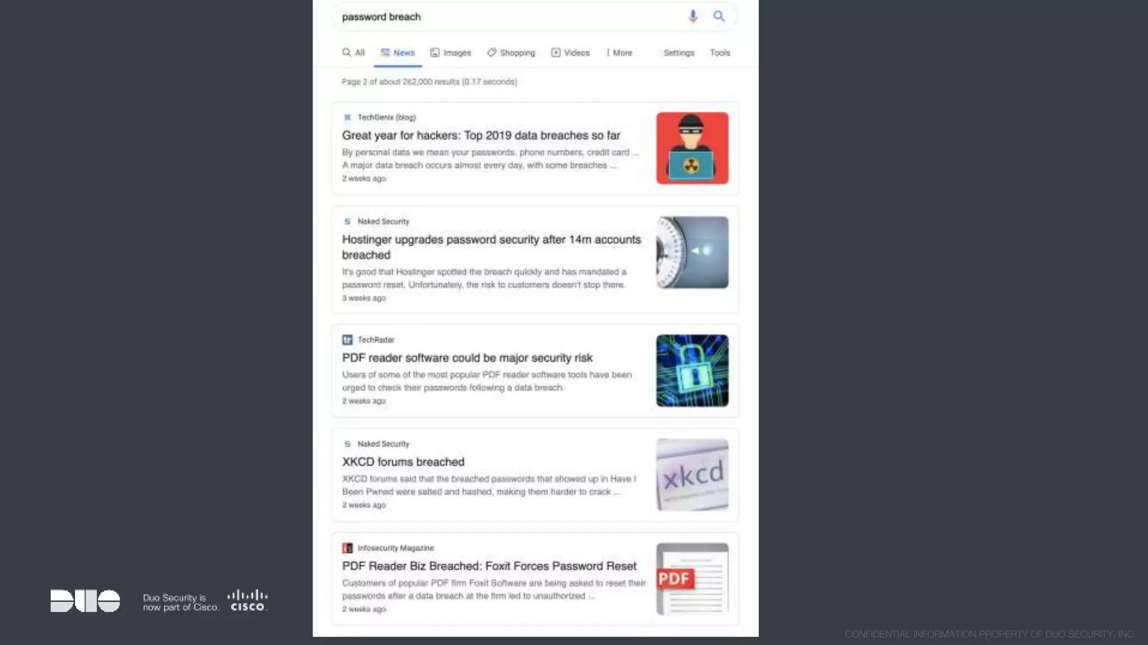Click the blue search magnifier icon
Image resolution: width=1148 pixels, height=645 pixels.
[719, 16]
